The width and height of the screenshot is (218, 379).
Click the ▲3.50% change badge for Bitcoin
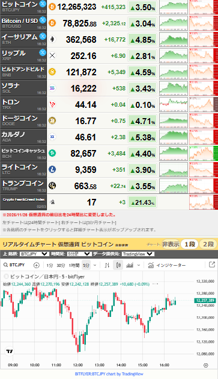[142, 7]
